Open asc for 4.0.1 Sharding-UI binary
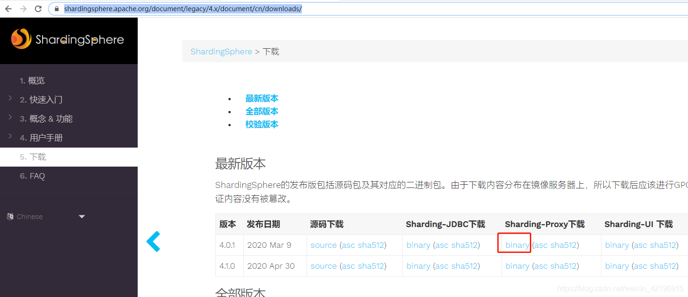This screenshot has width=688, height=297. tap(641, 245)
